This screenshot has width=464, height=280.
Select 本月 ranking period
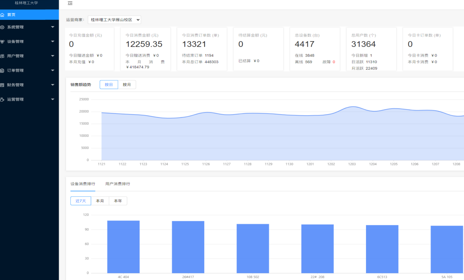[x=100, y=201]
